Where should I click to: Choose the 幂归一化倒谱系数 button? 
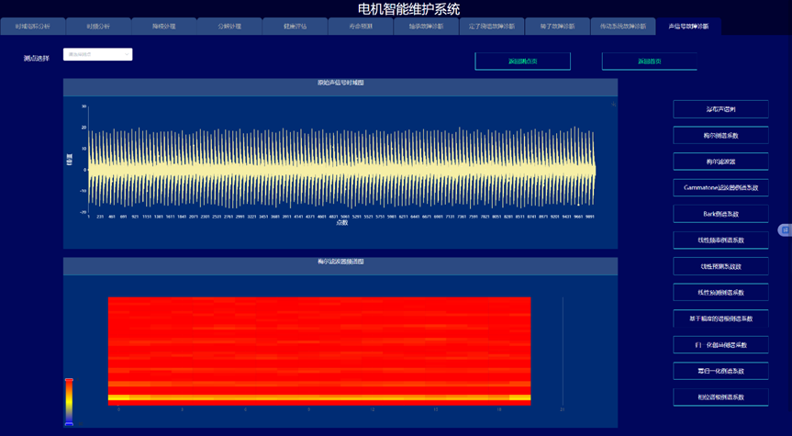[x=720, y=371]
